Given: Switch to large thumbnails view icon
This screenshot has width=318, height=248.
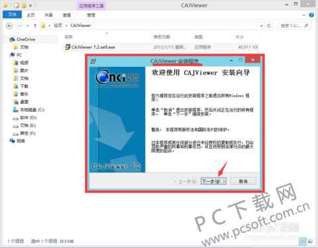Looking at the screenshot, I should pyautogui.click(x=310, y=241).
